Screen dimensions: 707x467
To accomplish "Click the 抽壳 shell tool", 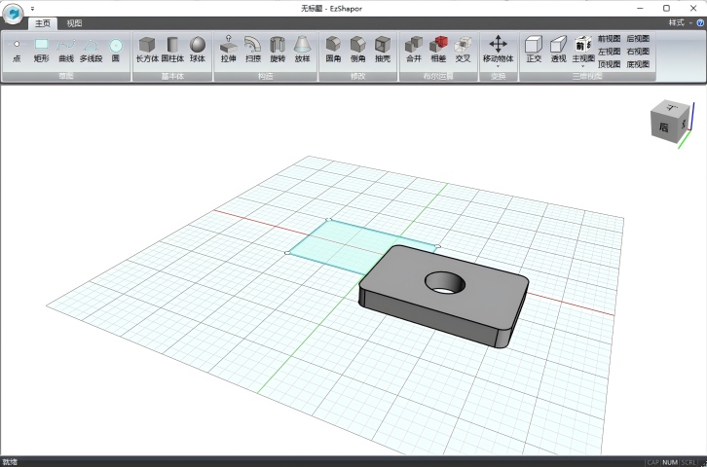I will (383, 50).
